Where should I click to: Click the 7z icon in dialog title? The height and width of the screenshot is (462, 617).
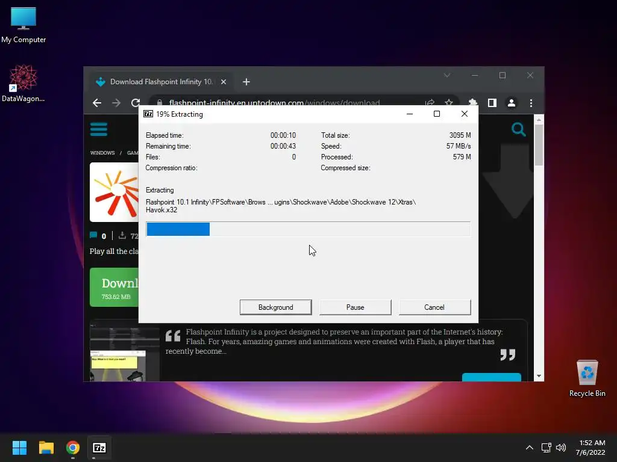pos(148,114)
